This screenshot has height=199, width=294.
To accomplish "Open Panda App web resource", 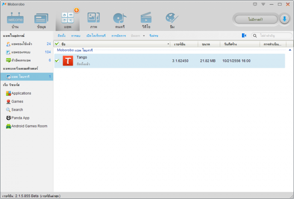I will (18, 118).
